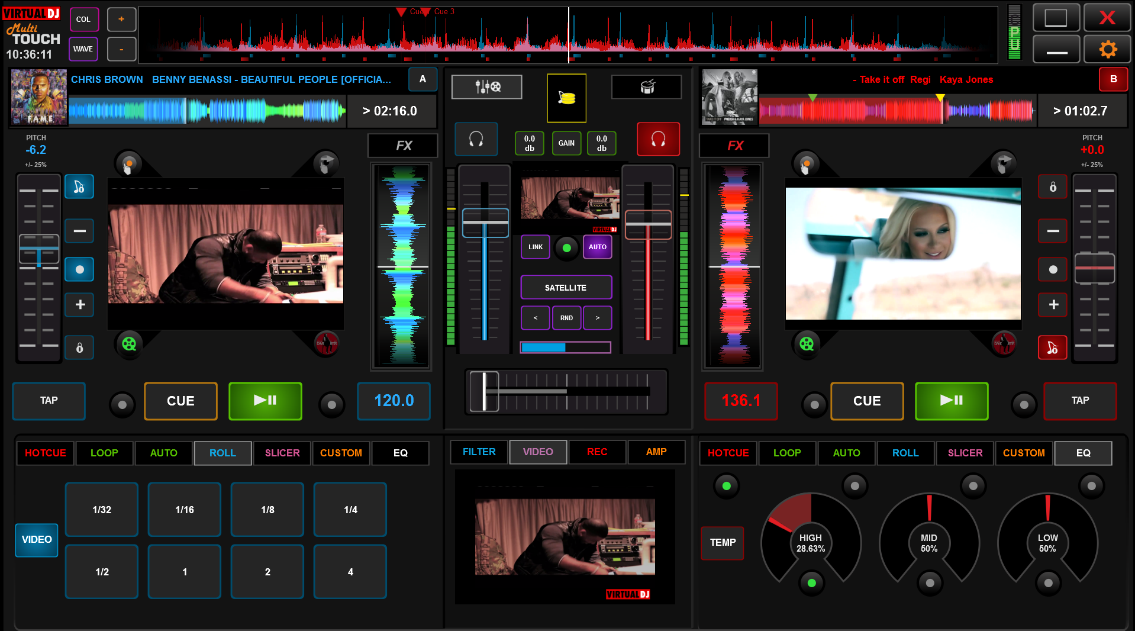Screen dimensions: 1135x631
Task: Click the crossfader slider handle
Action: coord(485,391)
